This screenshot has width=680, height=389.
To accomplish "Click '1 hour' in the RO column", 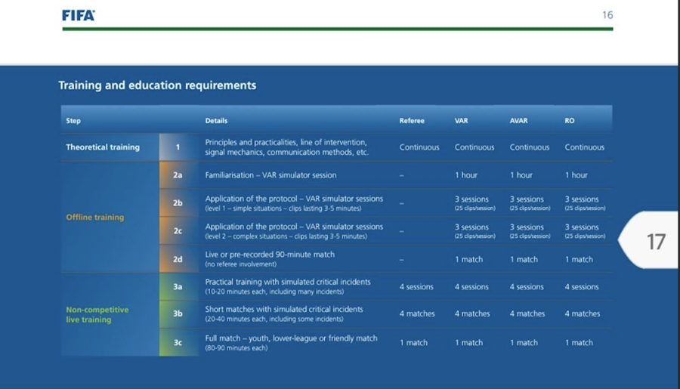I will coord(576,175).
